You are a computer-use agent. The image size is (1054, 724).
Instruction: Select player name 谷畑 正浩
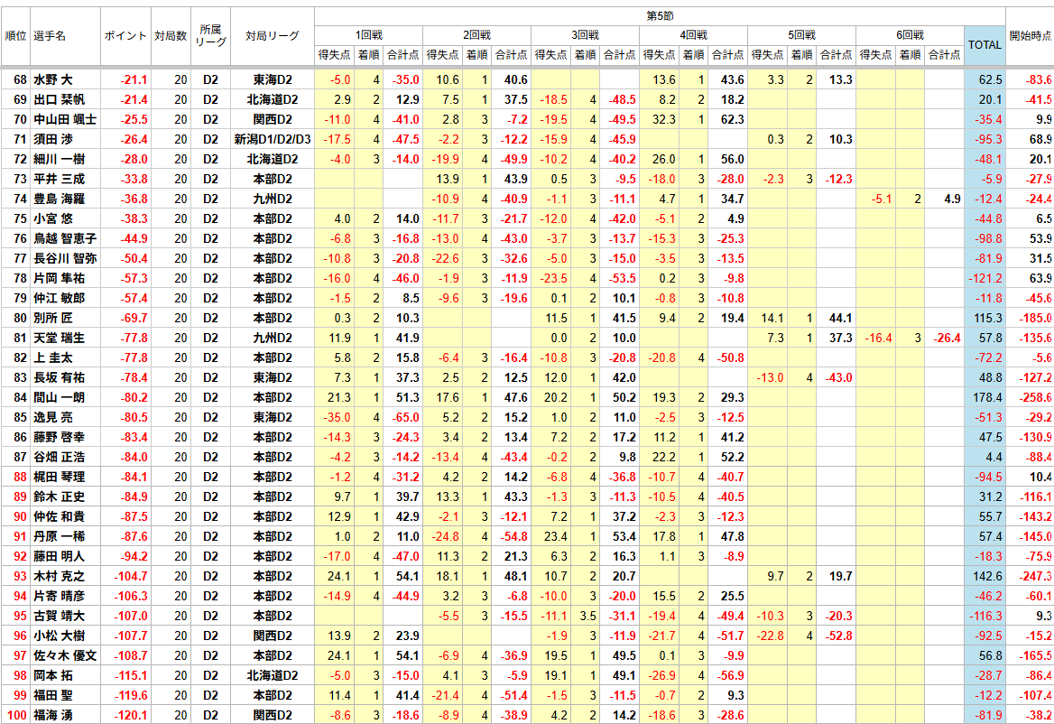point(60,457)
